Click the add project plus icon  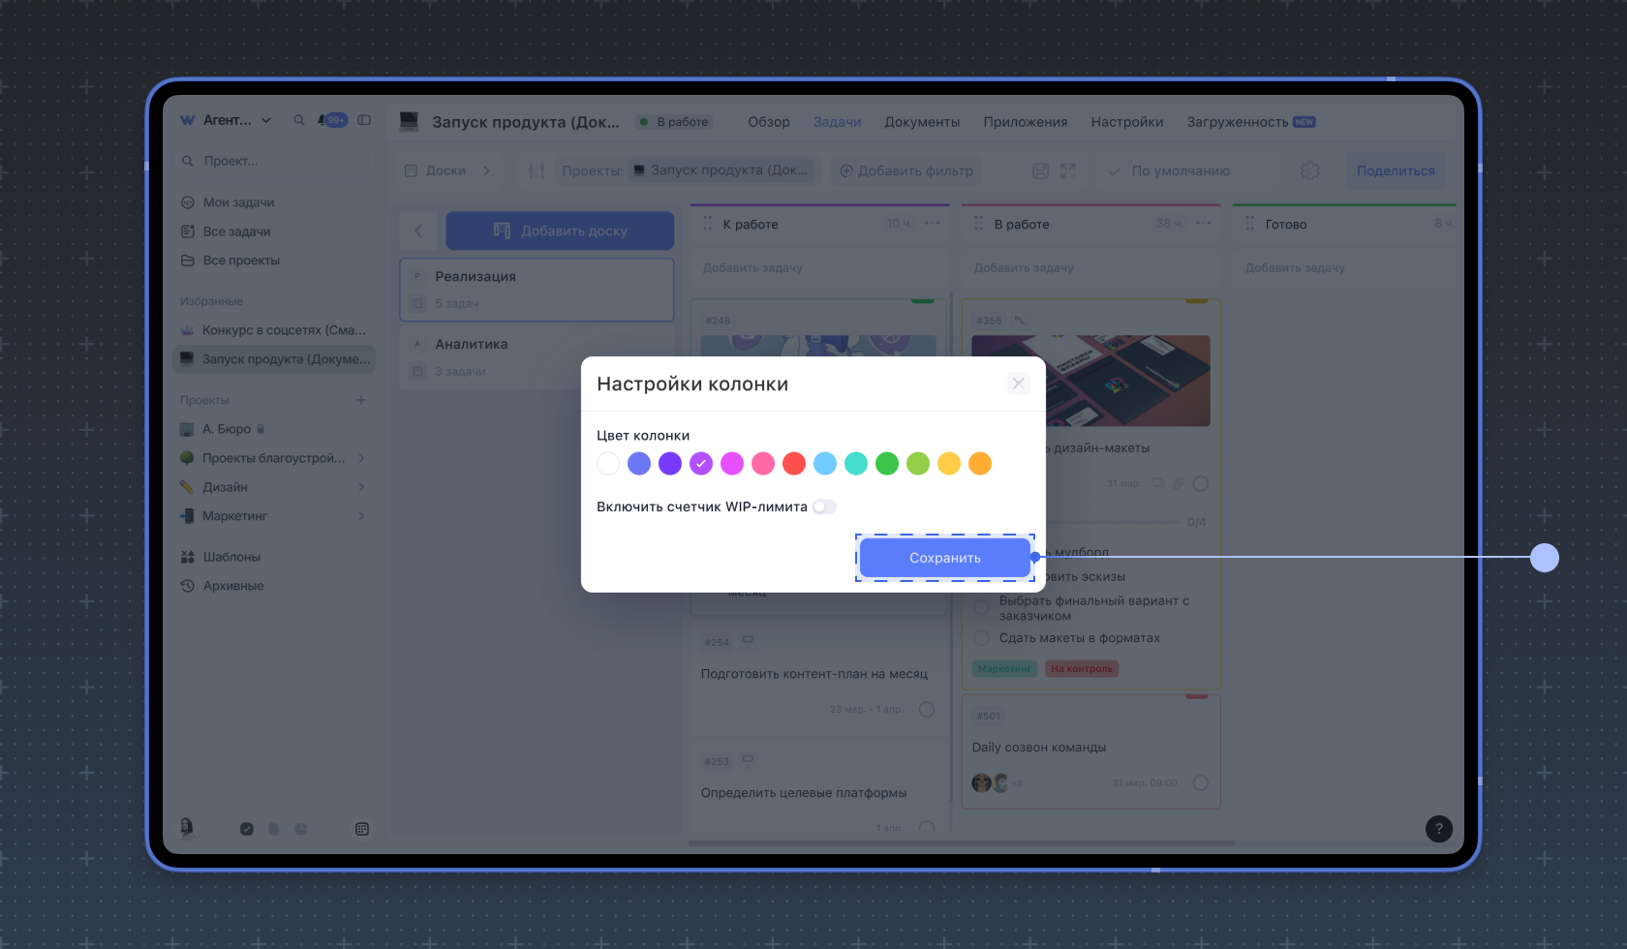[x=361, y=400]
